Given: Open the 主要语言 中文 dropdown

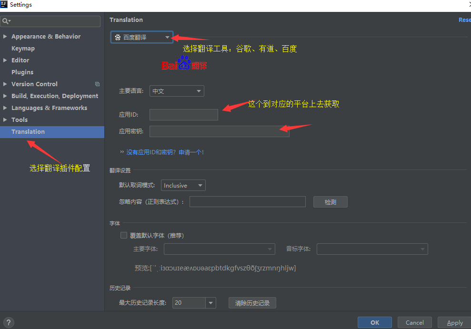Looking at the screenshot, I should [177, 91].
